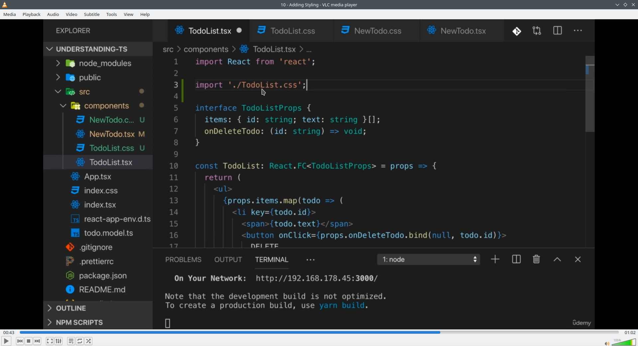Open the Playback menu
The width and height of the screenshot is (638, 346).
point(32,15)
